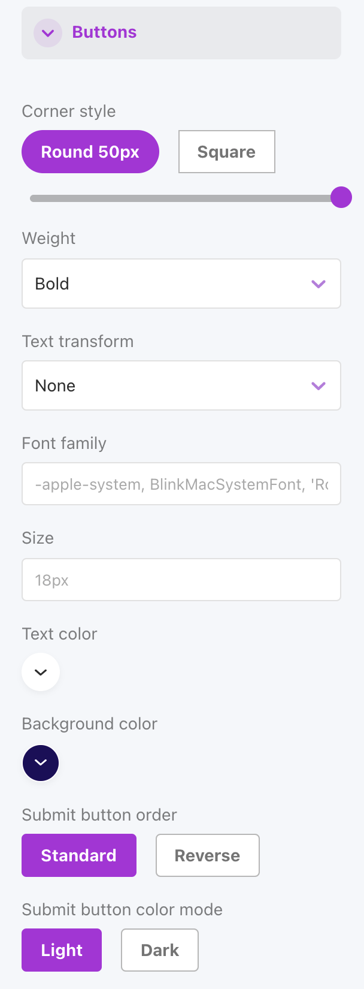Click the Text transform chevron arrow
The width and height of the screenshot is (364, 989).
tap(318, 386)
